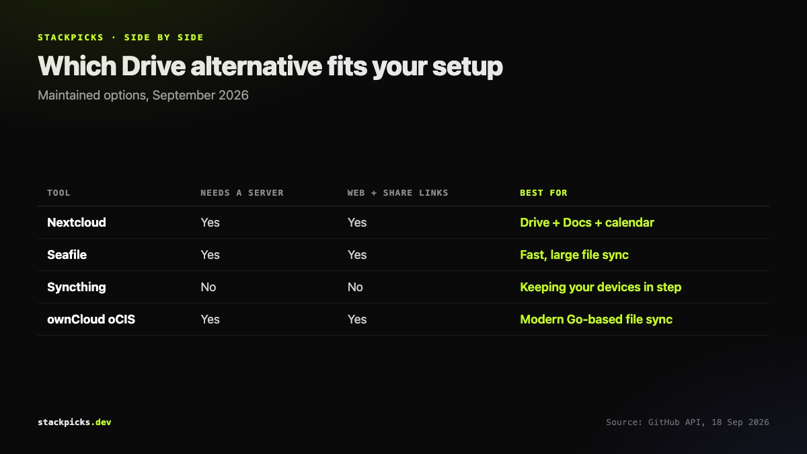This screenshot has width=807, height=454.
Task: Click Syncthing's 'No' under Needs a Server
Action: [x=208, y=287]
